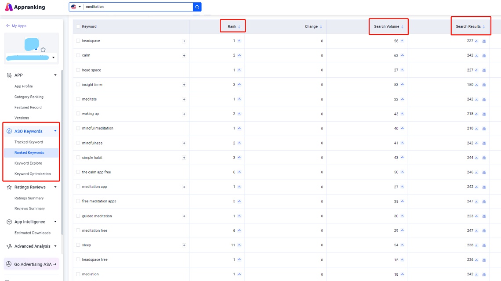The height and width of the screenshot is (281, 501).
Task: Open country flag dropdown in search bar
Action: pyautogui.click(x=76, y=7)
